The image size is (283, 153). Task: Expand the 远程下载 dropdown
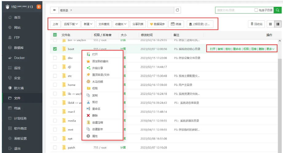tap(71, 24)
